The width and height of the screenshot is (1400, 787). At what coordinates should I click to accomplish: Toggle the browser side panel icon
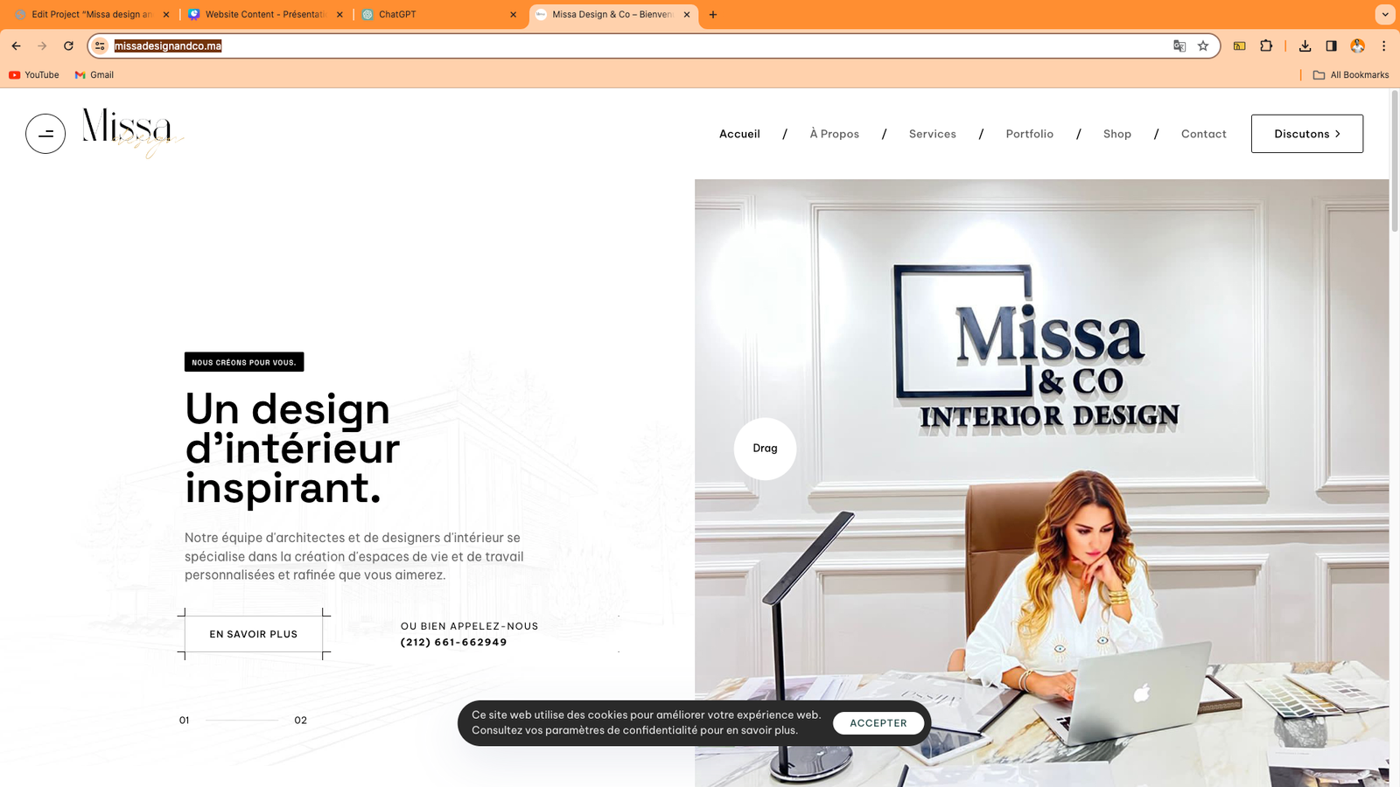pyautogui.click(x=1331, y=45)
